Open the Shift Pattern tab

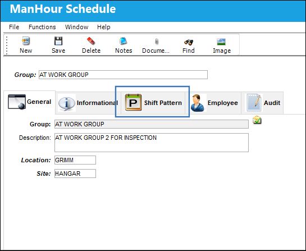153,103
